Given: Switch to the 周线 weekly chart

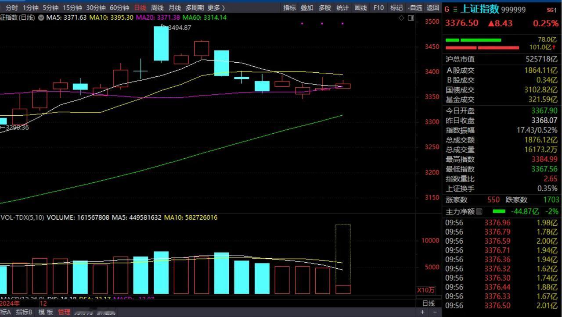Looking at the screenshot, I should tap(157, 7).
